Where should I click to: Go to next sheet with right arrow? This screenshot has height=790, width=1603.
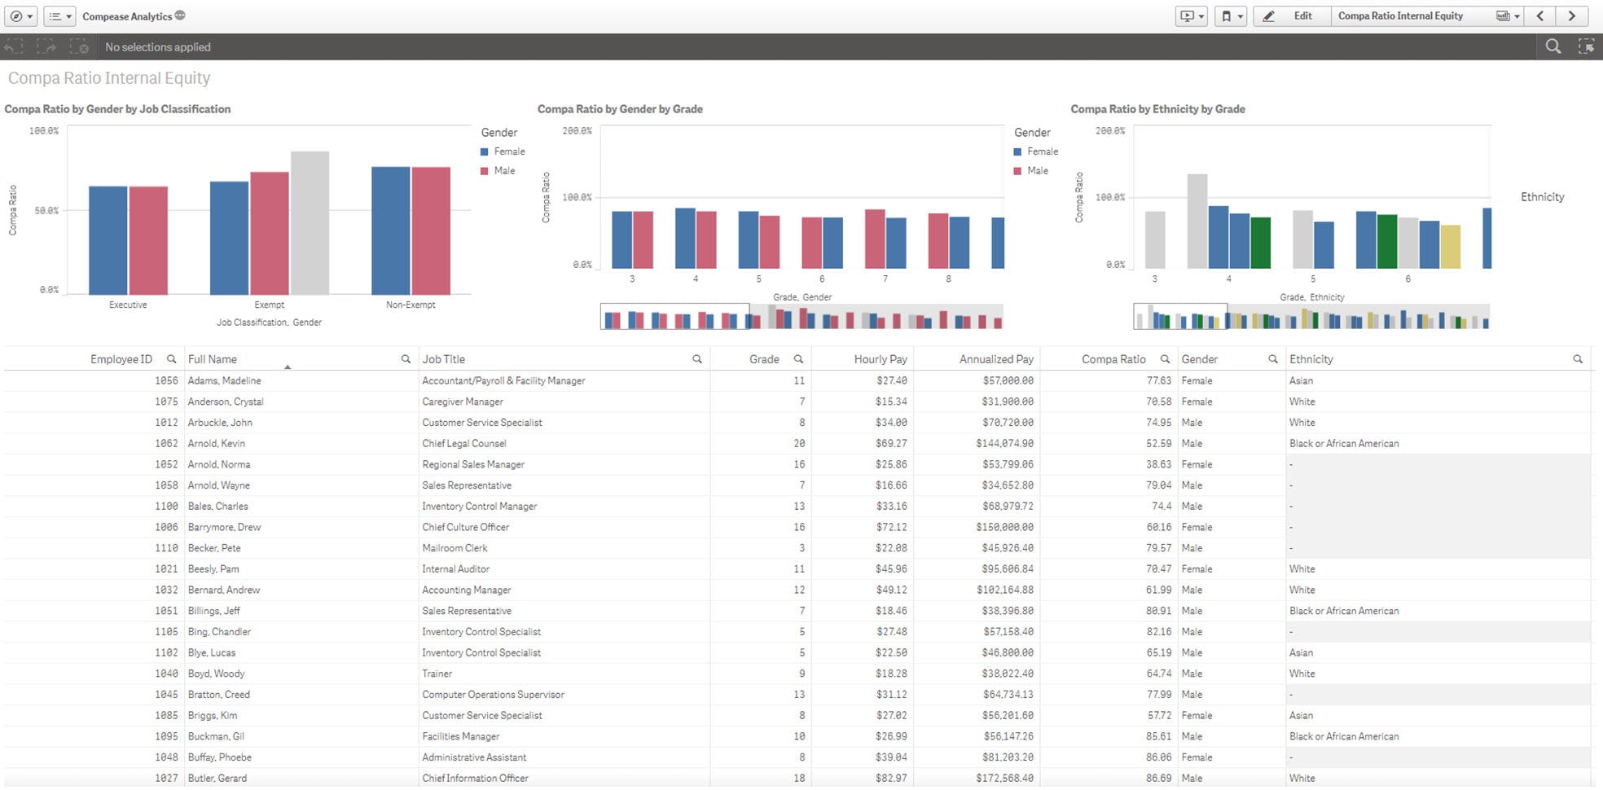coord(1572,15)
